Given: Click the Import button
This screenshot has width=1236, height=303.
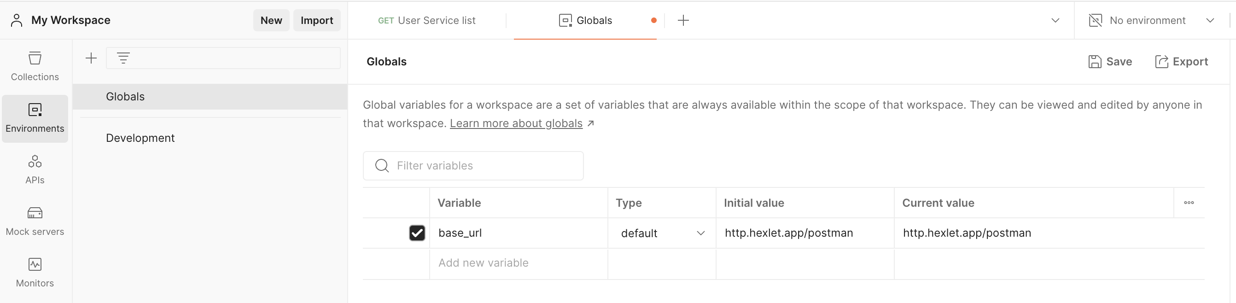Looking at the screenshot, I should [317, 20].
